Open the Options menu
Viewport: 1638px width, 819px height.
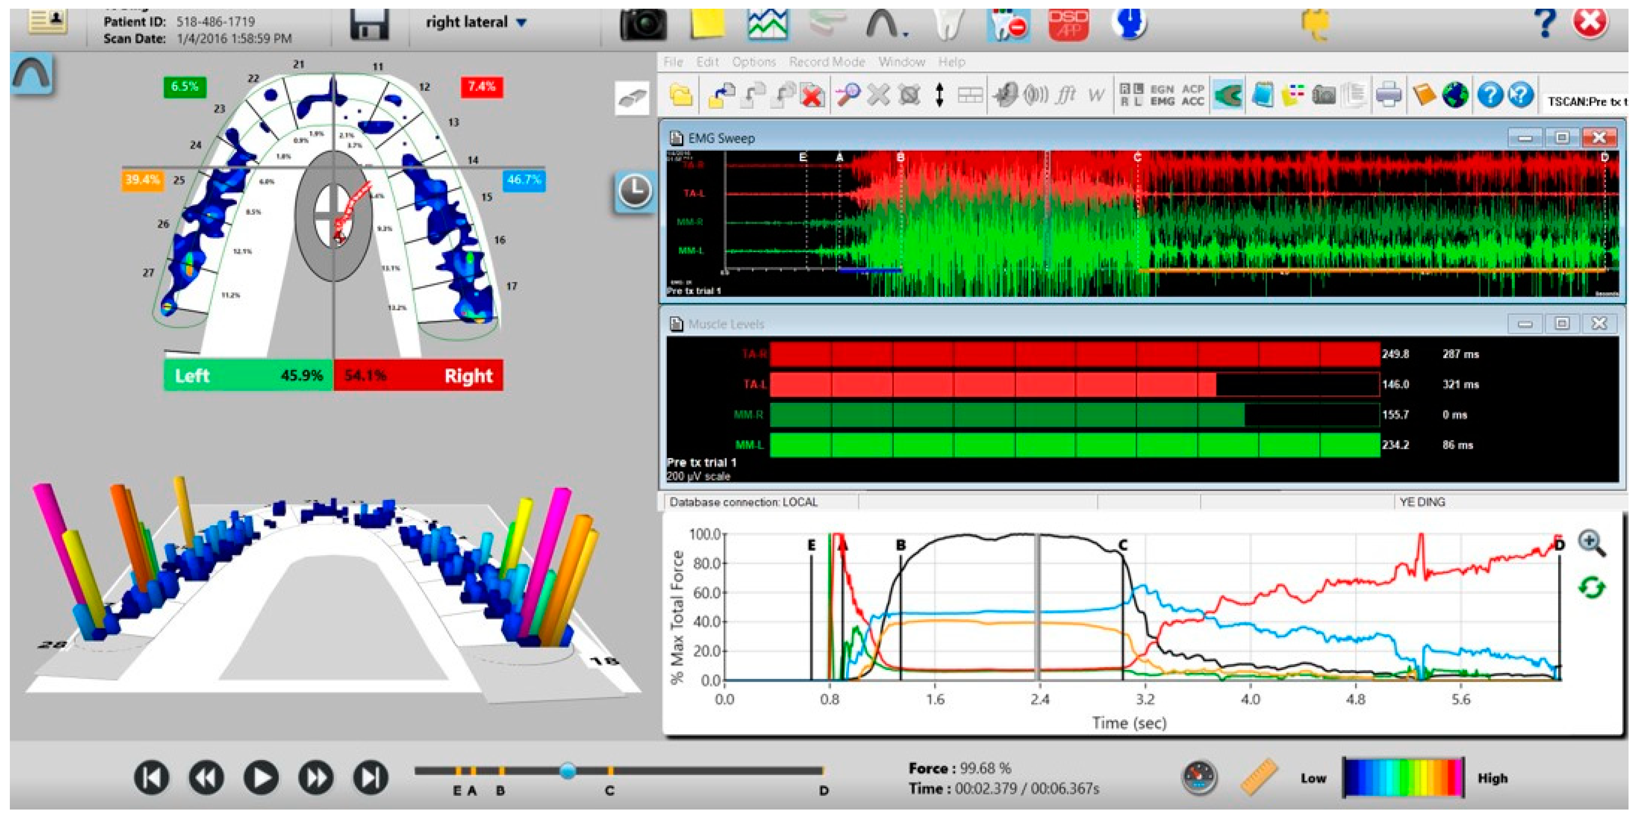(754, 62)
